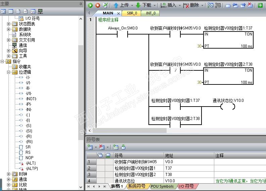
Task: Click the 地址 column header
Action: coord(189,155)
